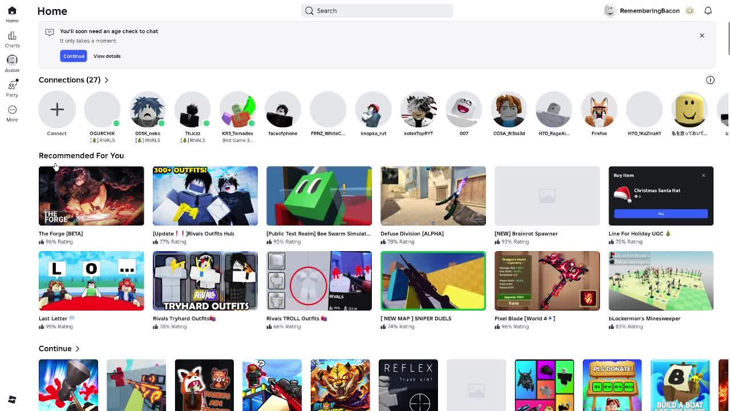Open H7D_RageAi's profile avatar

[x=554, y=109]
